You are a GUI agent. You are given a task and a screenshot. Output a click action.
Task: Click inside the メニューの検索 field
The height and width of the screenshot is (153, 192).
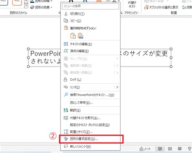coord(90,6)
